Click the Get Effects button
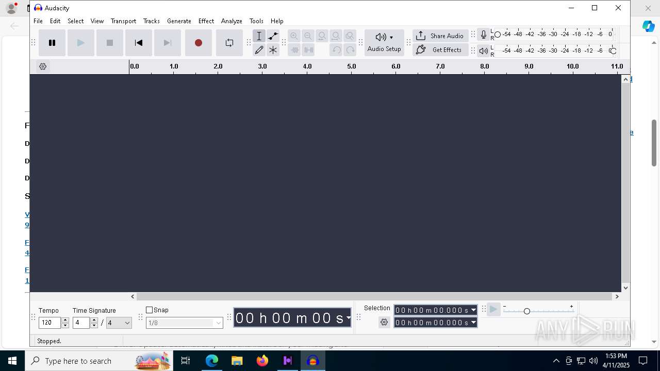660x371 pixels. tap(440, 50)
